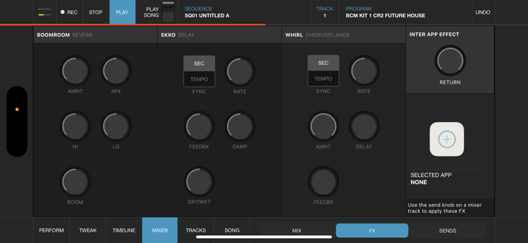Click the red sequence progress bar
The width and height of the screenshot is (528, 243).
point(133,25)
